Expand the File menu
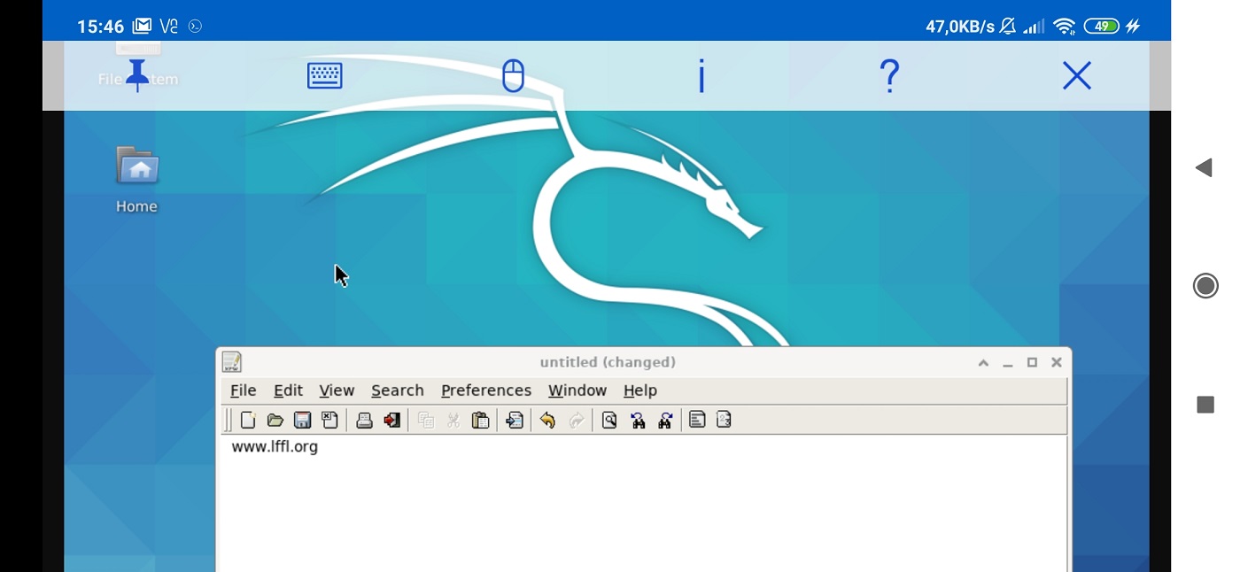The height and width of the screenshot is (572, 1240). click(243, 390)
